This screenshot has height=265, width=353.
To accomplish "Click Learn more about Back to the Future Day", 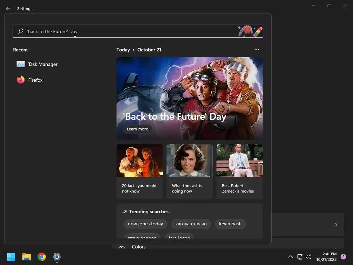I will (x=137, y=129).
